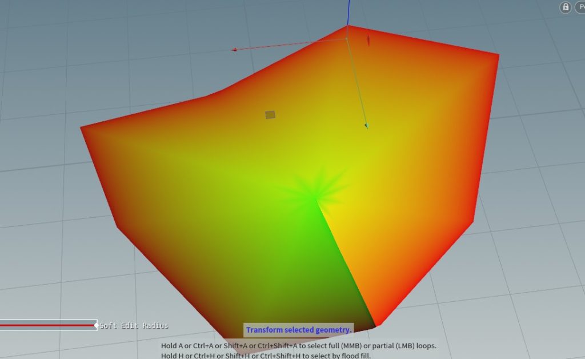Click the transform handle origin point

(x=347, y=39)
